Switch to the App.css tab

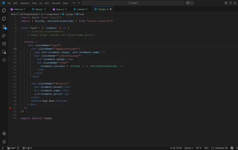[60, 9]
